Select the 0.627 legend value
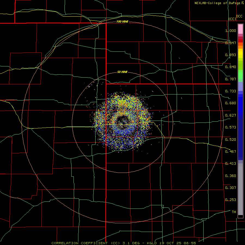Screen dimensions: 245x245 (x=231, y=115)
